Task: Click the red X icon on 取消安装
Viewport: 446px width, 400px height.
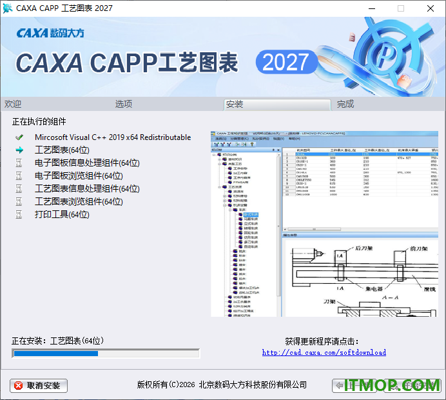Action: [18, 385]
